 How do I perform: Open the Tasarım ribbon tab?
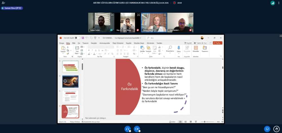click(x=85, y=43)
